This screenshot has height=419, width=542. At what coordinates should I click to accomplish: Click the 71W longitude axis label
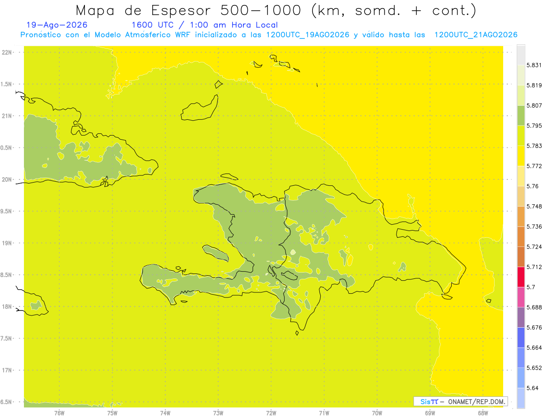[324, 413]
